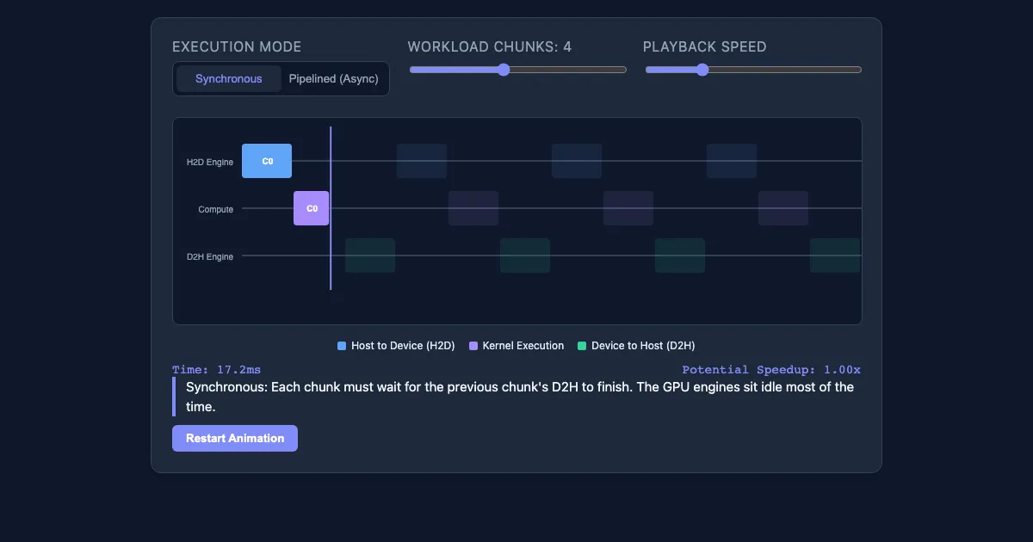Screen dimensions: 1033x542
Task: Switch to Pipelined (Async) mode
Action: coord(333,78)
